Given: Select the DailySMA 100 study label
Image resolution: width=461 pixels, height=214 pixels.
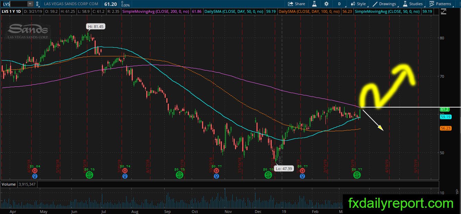Looking at the screenshot, I should (310, 11).
